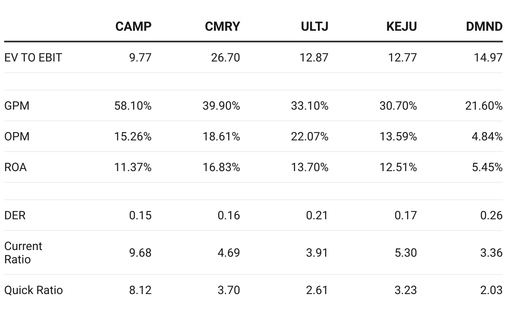Click the CMRY column header

(x=222, y=27)
